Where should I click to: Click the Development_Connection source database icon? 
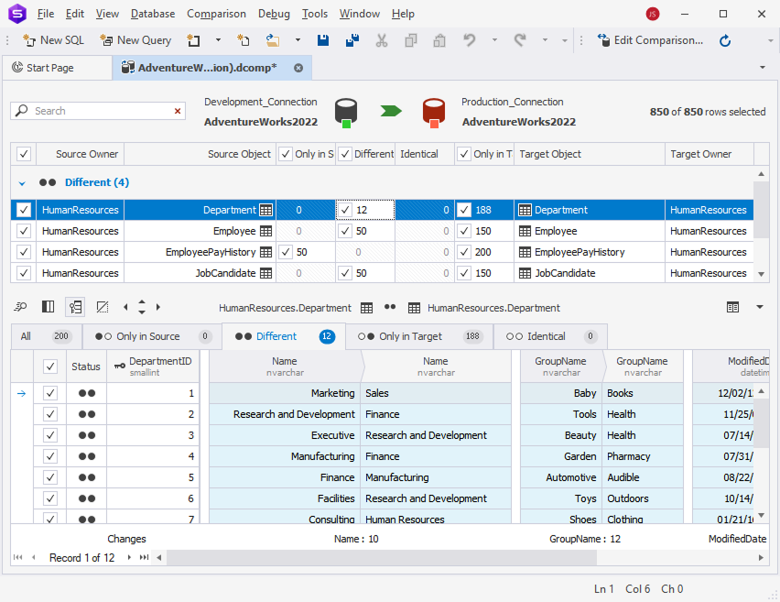point(346,111)
